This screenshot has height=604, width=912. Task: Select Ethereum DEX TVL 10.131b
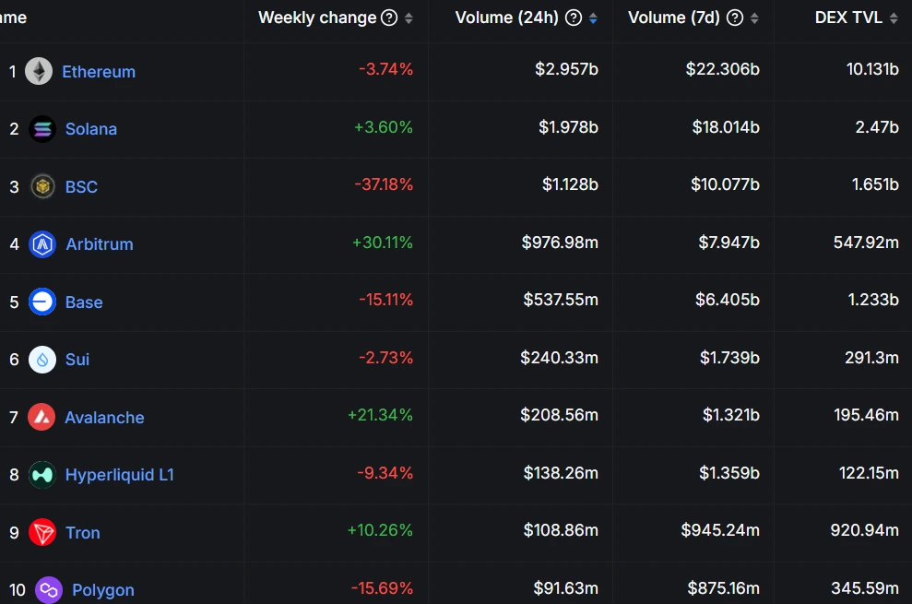[872, 69]
